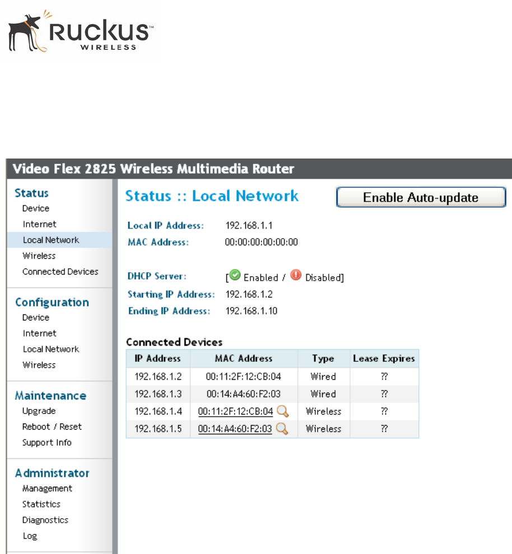Click IP cell 192.168.1.4 in table
This screenshot has width=512, height=554.
point(158,411)
